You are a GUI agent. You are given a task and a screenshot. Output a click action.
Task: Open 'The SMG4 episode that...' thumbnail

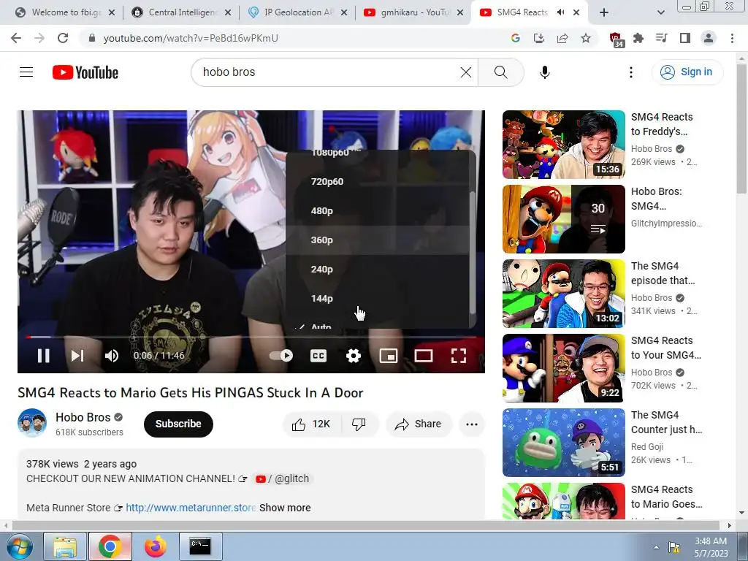pos(563,294)
